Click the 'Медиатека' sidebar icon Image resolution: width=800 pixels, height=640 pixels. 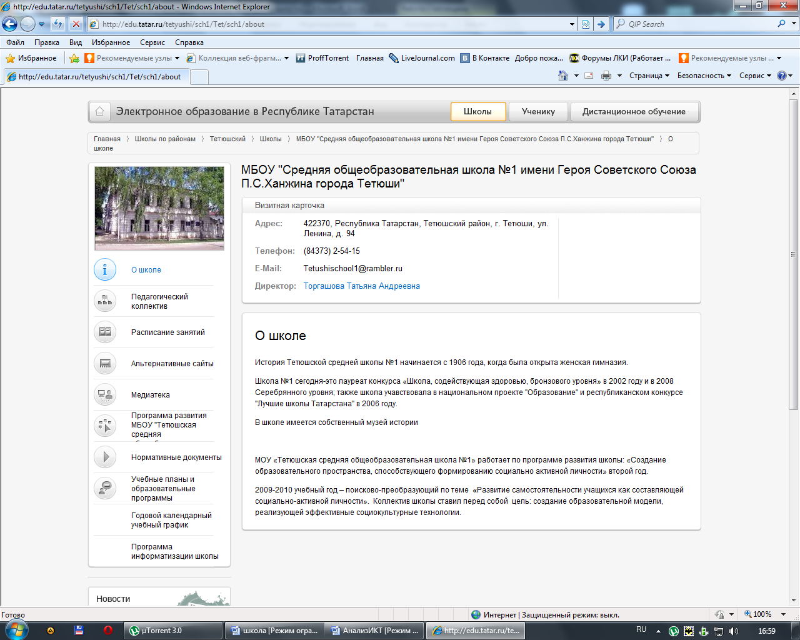[x=105, y=395]
